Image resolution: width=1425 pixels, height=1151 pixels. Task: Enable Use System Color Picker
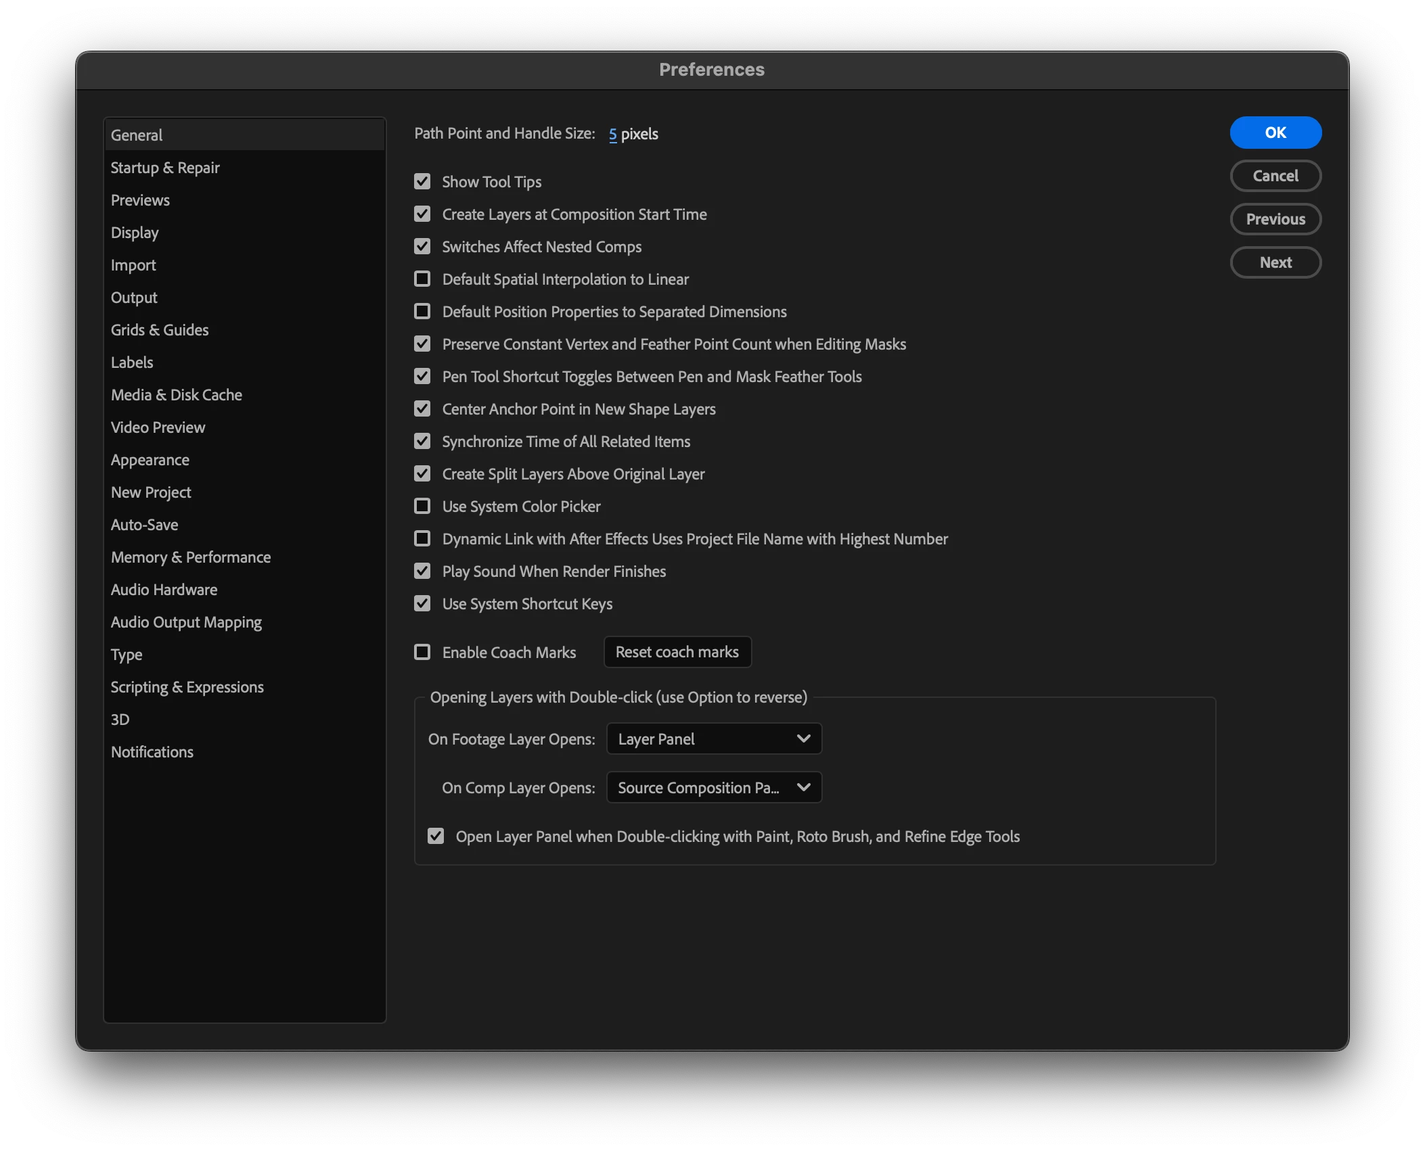422,506
